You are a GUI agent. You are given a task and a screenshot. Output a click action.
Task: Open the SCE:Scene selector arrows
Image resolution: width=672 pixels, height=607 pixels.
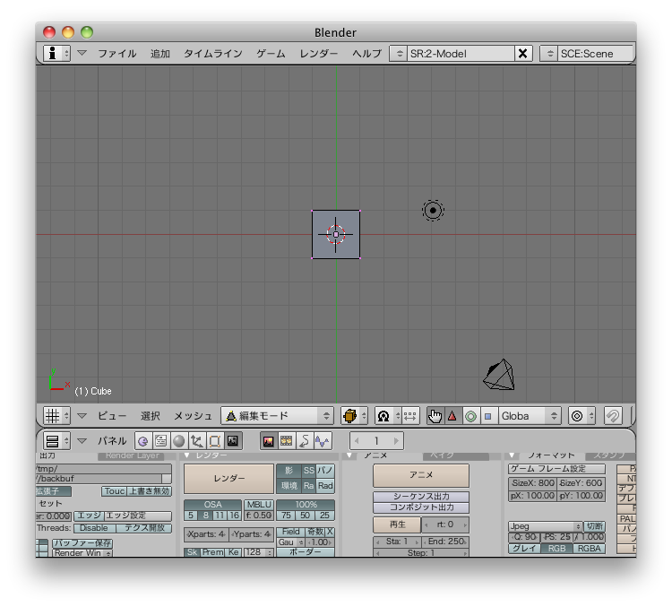point(549,54)
